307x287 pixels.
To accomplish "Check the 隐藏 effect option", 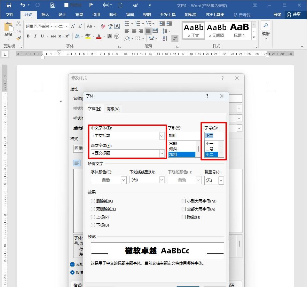I will pos(184,217).
